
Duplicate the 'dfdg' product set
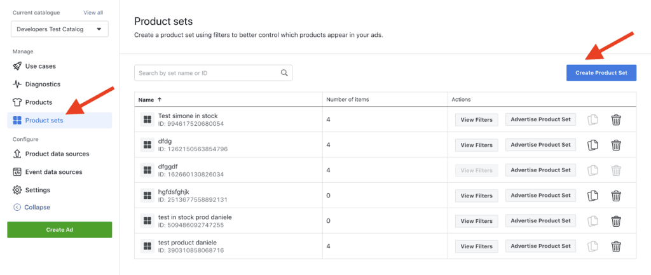(x=593, y=145)
